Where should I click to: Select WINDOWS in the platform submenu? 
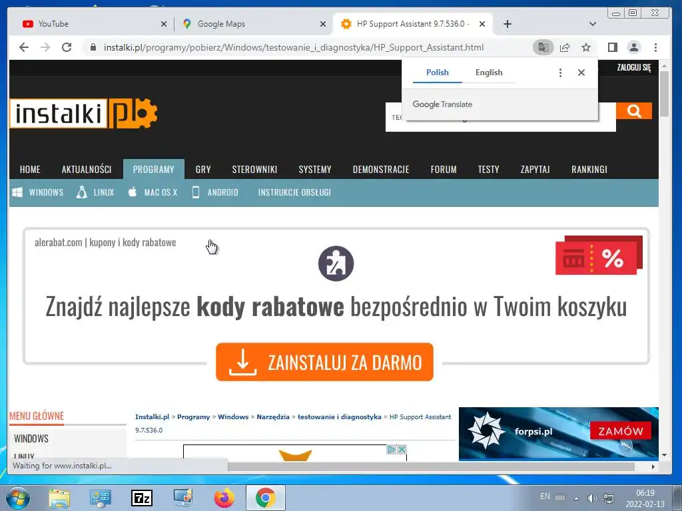38,192
